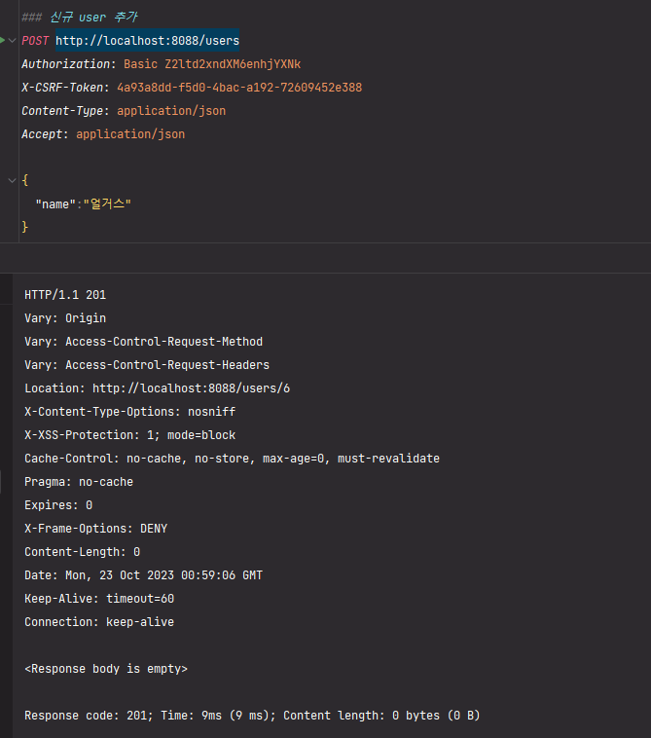The width and height of the screenshot is (651, 738).
Task: Select the Basic Z2ltd2xndXM6enhjYXNk value
Action: 212,64
